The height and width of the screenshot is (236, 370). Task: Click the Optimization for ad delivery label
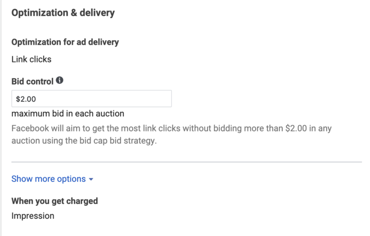tap(65, 42)
